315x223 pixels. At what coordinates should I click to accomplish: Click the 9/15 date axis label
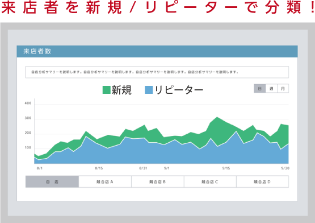[226, 168]
